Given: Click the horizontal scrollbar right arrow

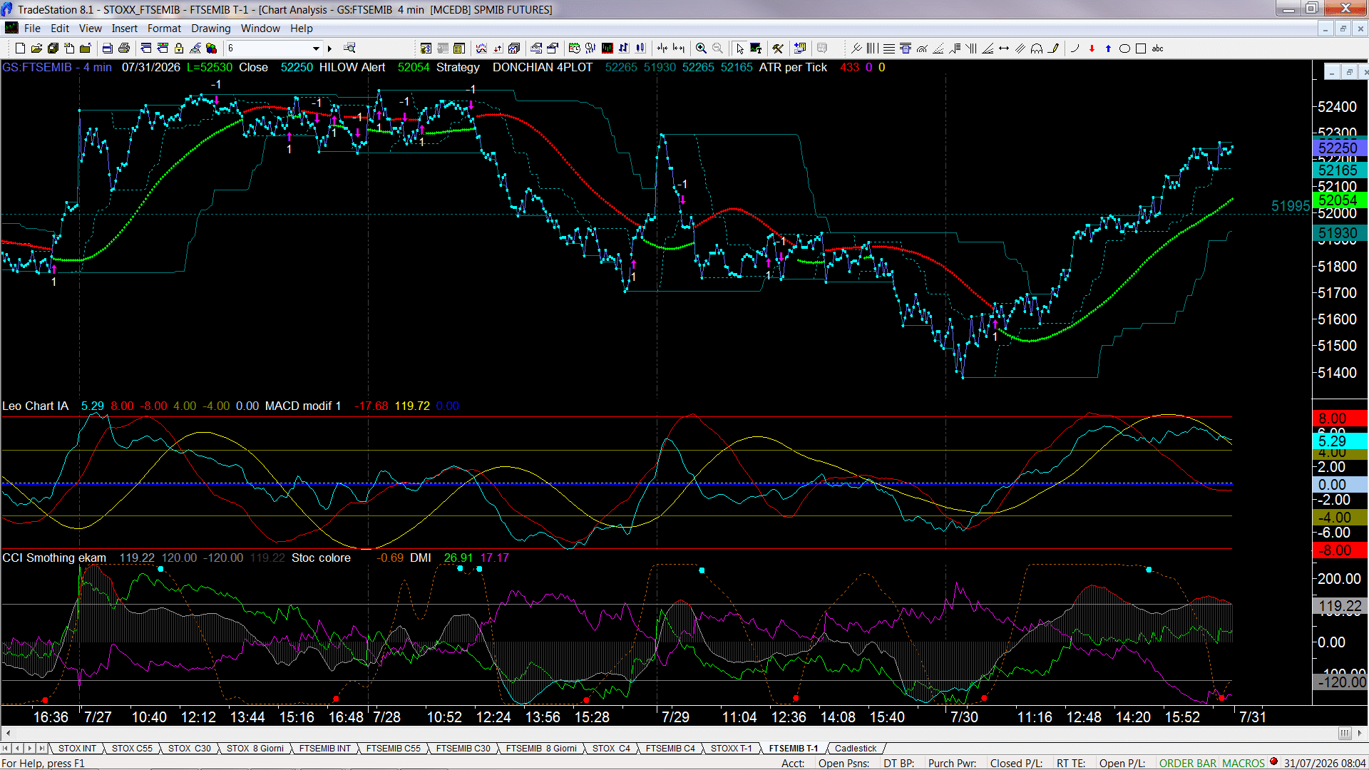Looking at the screenshot, I should [x=1360, y=733].
